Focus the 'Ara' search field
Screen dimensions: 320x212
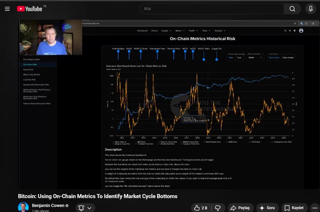point(212,9)
